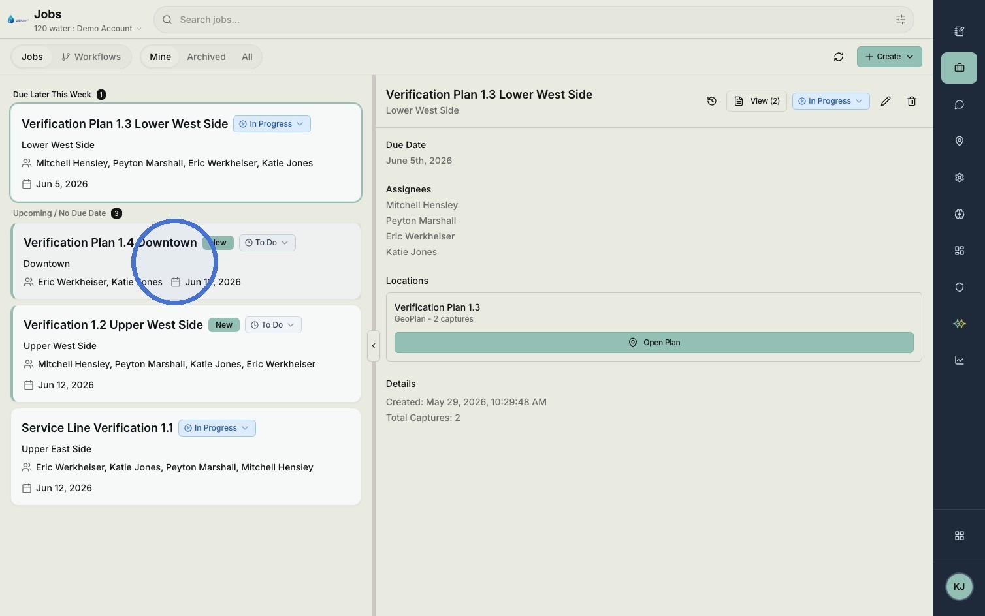The width and height of the screenshot is (985, 616).
Task: Open the chat icon in the sidebar
Action: [x=959, y=104]
